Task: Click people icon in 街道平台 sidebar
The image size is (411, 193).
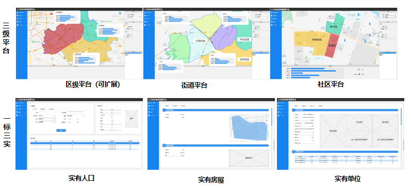Action: coord(145,12)
